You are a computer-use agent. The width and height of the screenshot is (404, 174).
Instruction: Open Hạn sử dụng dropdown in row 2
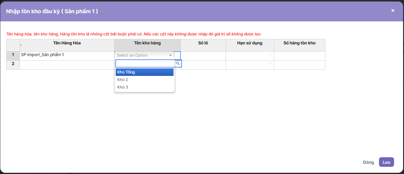(x=270, y=64)
